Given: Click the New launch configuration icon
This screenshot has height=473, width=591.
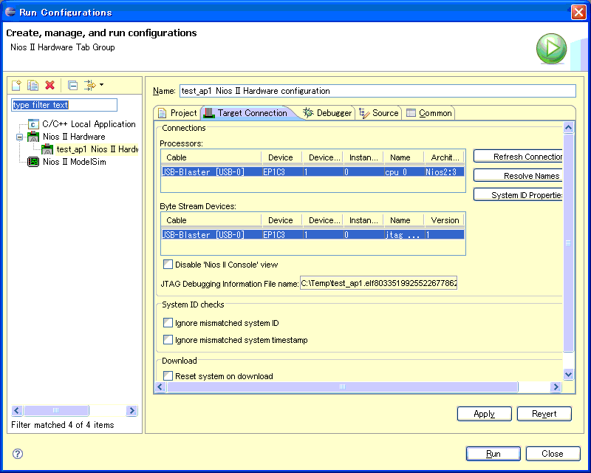Looking at the screenshot, I should click(x=16, y=85).
